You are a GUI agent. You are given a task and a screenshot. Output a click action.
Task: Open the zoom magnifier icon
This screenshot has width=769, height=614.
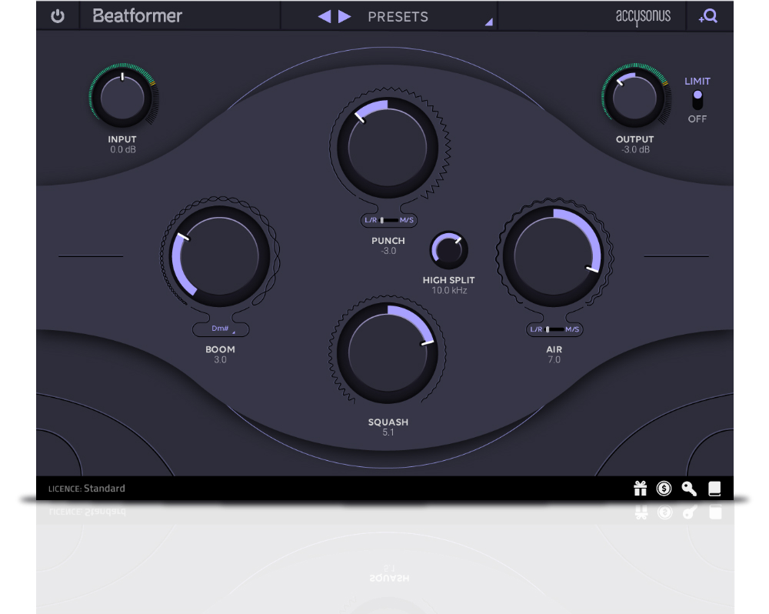click(708, 17)
